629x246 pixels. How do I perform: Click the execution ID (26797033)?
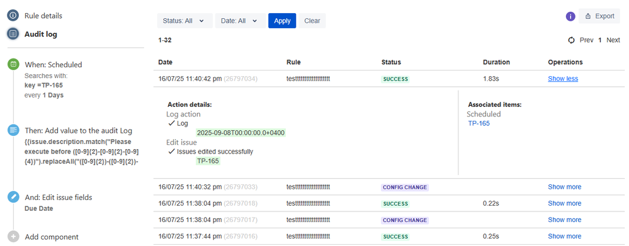pos(241,187)
